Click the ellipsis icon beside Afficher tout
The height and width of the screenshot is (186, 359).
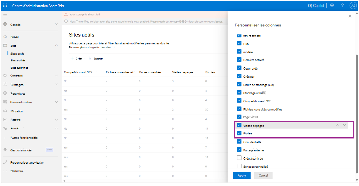point(5,171)
